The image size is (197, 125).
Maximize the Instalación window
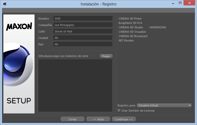[x=180, y=3]
